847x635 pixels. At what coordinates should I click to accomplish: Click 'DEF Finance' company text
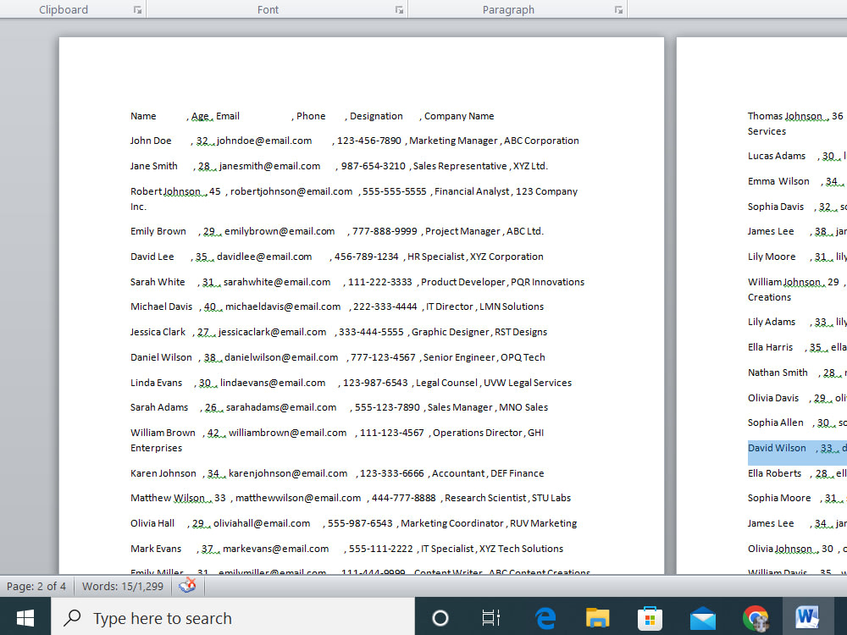517,473
